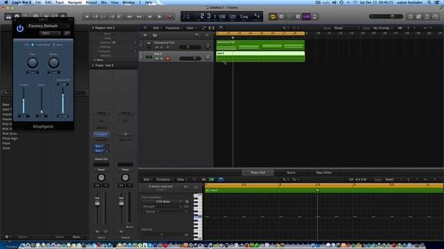Open the tracks area Functions dropdown
Image resolution: width=444 pixels, height=249 pixels.
point(173,28)
